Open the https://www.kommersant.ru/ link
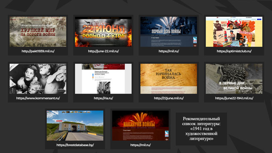 pos(38,98)
